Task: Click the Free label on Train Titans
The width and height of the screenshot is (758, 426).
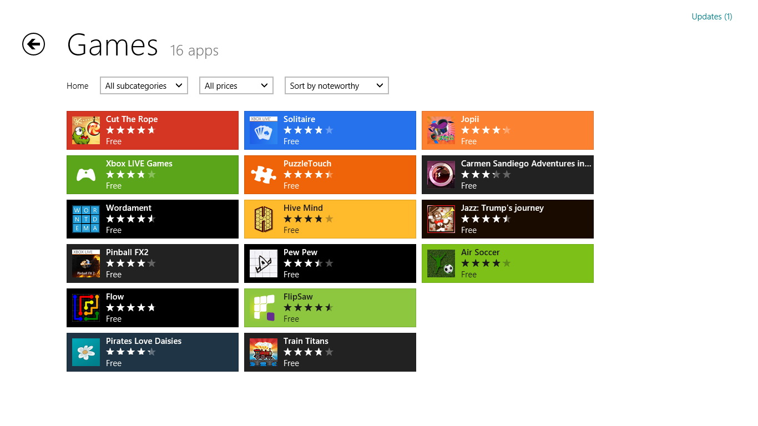Action: click(x=291, y=363)
